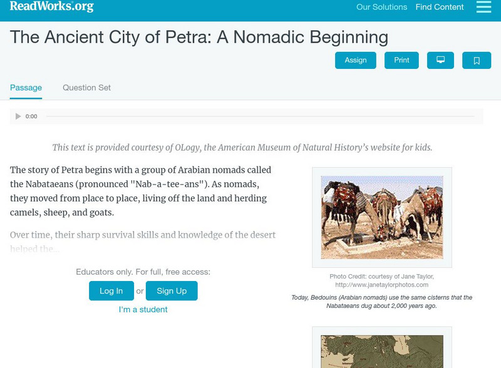
Task: Expand the menu via the three-line icon
Action: 485,8
